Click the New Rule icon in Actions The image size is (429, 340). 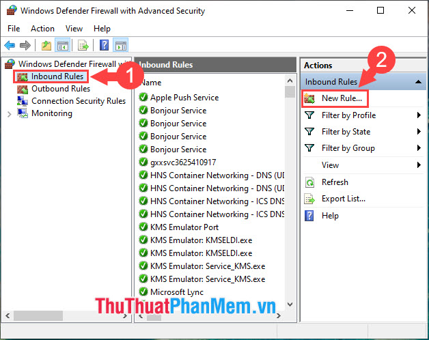click(309, 98)
